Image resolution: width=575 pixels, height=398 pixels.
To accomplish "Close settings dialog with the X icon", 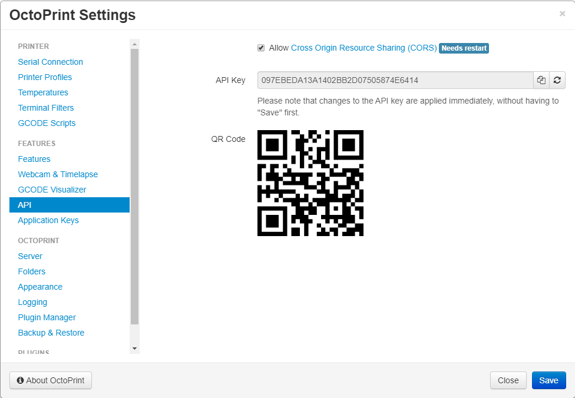I will click(x=562, y=14).
